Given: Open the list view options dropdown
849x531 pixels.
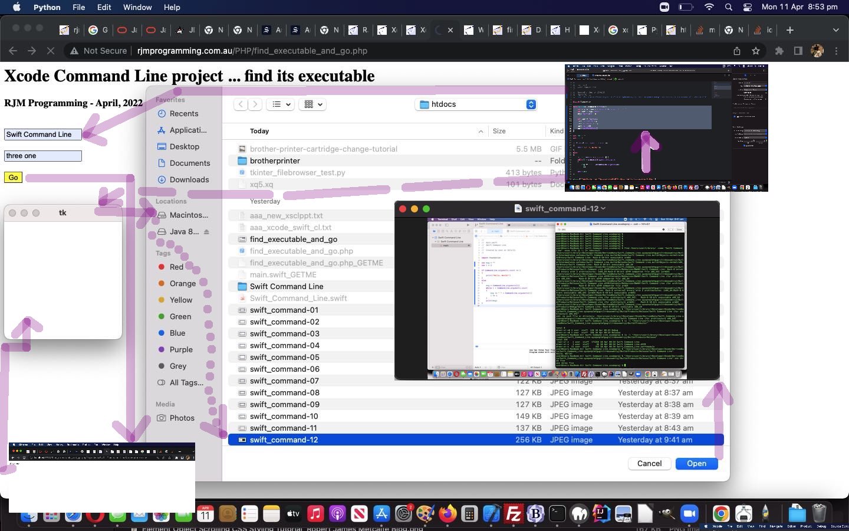Looking at the screenshot, I should tap(279, 104).
